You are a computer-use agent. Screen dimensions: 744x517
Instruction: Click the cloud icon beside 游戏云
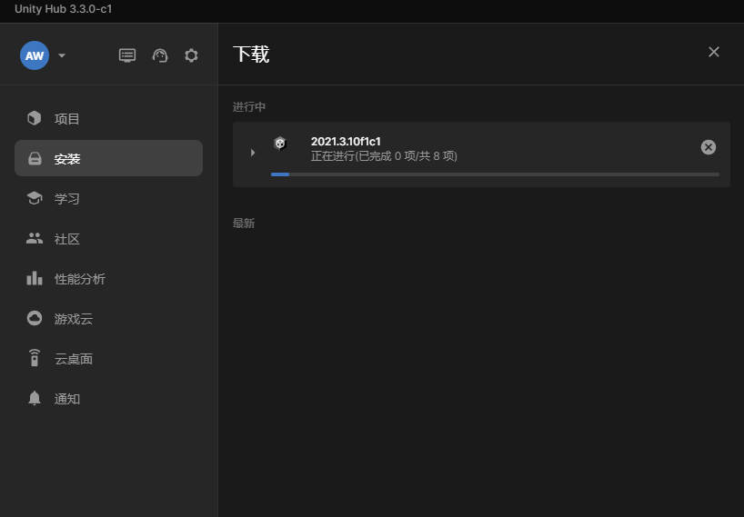[35, 318]
